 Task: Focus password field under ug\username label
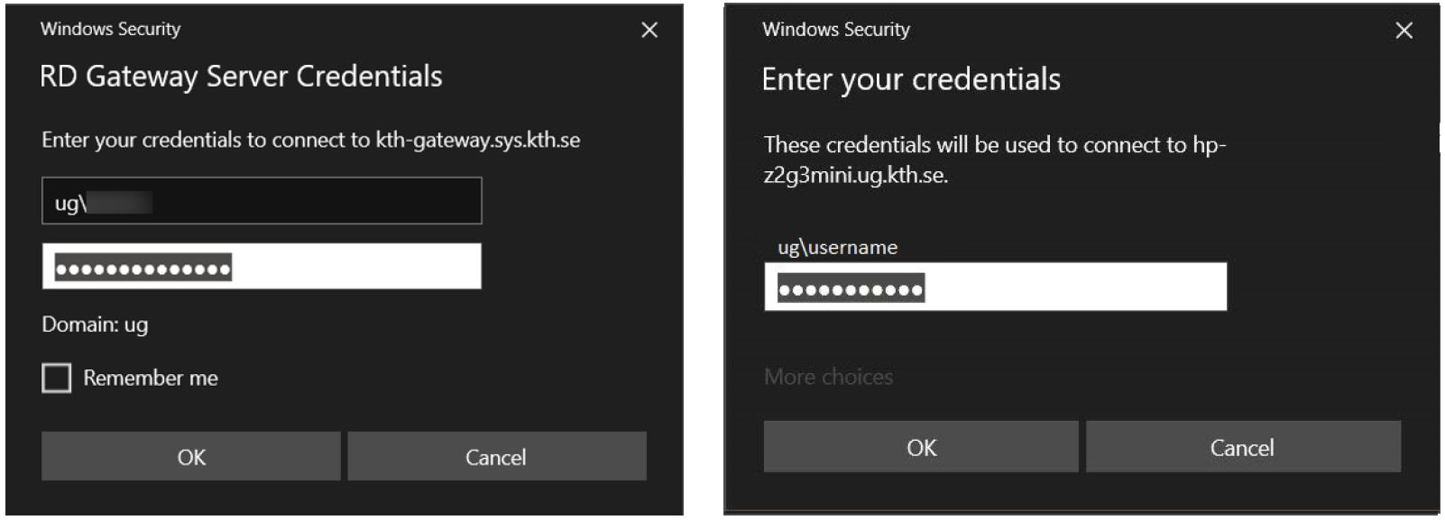click(x=995, y=288)
